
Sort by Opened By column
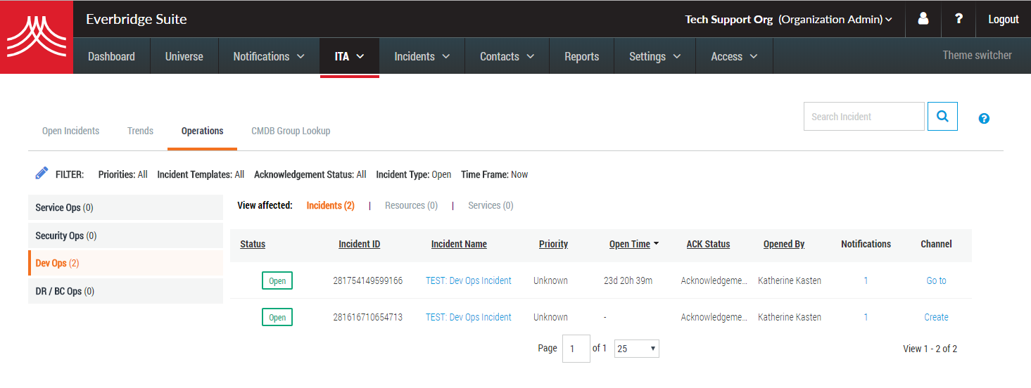tap(784, 244)
